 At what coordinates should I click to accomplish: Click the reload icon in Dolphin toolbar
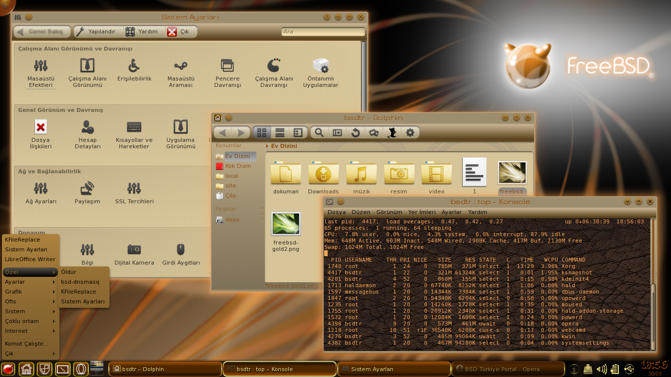tap(355, 132)
